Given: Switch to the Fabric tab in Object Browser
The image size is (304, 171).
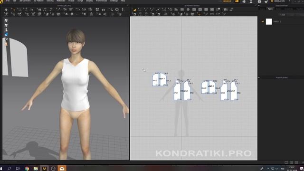Looking at the screenshot, I should (270, 9).
